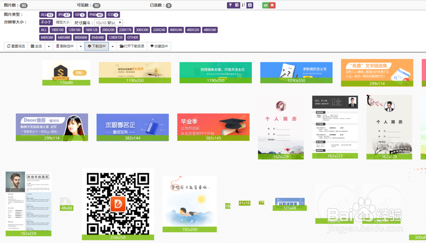Select the 854X480 resolution filter
This screenshot has width=426, height=243.
pyautogui.click(x=98, y=37)
